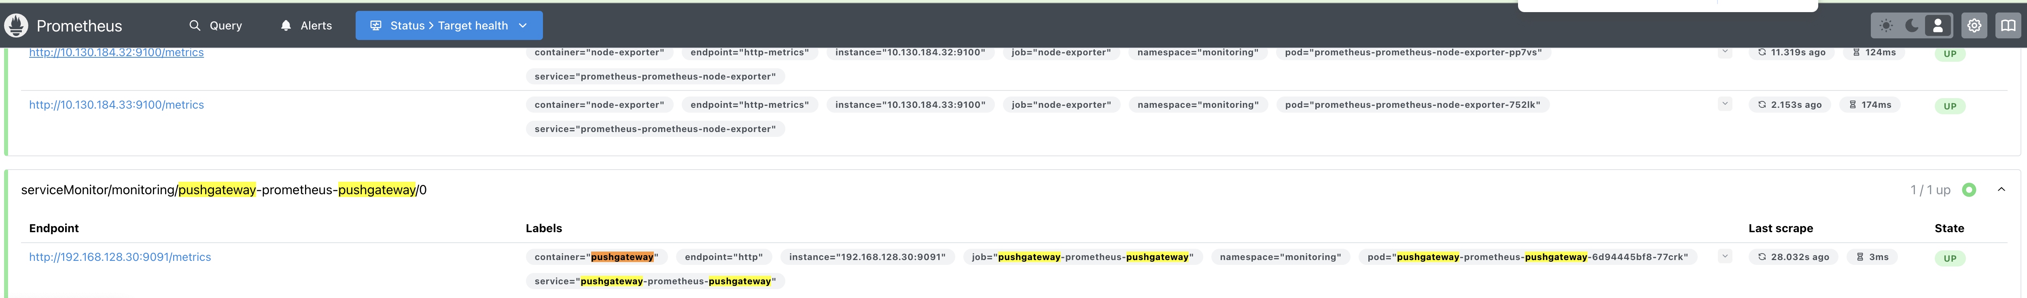Collapse the pushgateway serviceMonitor pool
The width and height of the screenshot is (2027, 298).
coord(2001,189)
